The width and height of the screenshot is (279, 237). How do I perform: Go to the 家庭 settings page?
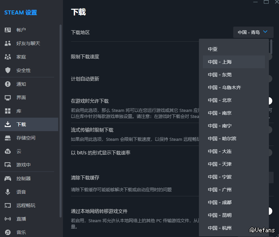point(29,57)
